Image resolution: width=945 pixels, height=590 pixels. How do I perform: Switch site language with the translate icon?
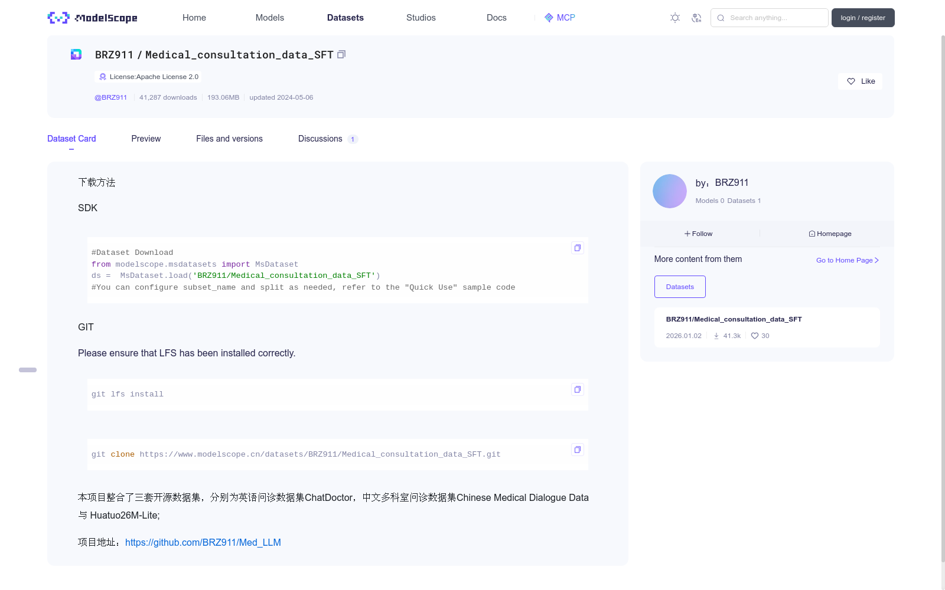click(696, 18)
